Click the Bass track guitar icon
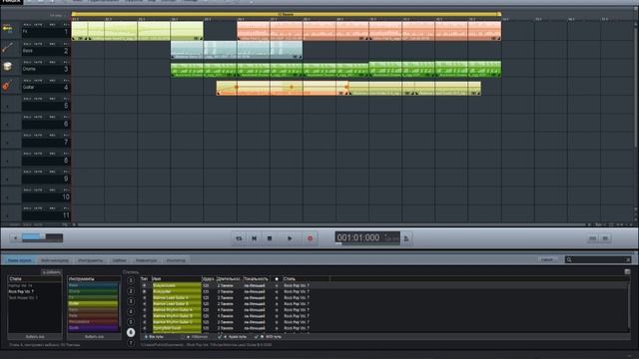Viewport: 639px width, 359px height. point(7,48)
